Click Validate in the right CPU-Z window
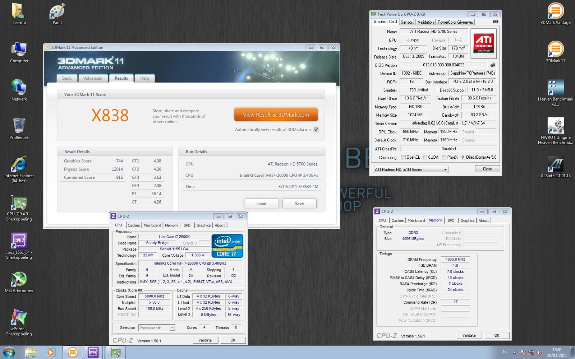 (x=469, y=335)
